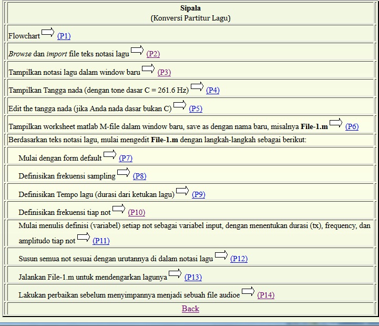Open the (P2) browse and import link

(x=153, y=54)
